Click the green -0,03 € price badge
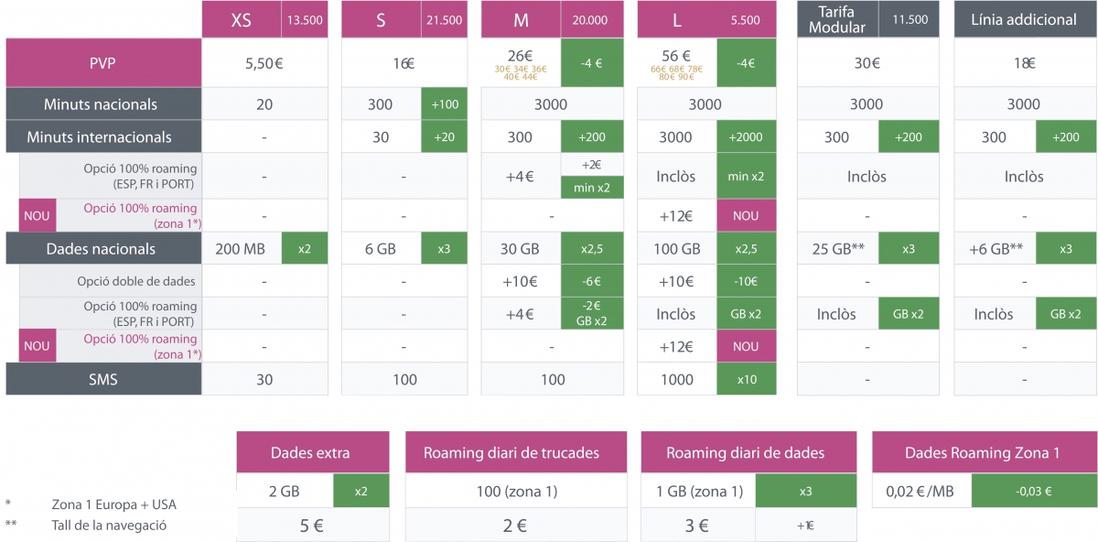The height and width of the screenshot is (542, 1098). click(x=1033, y=492)
